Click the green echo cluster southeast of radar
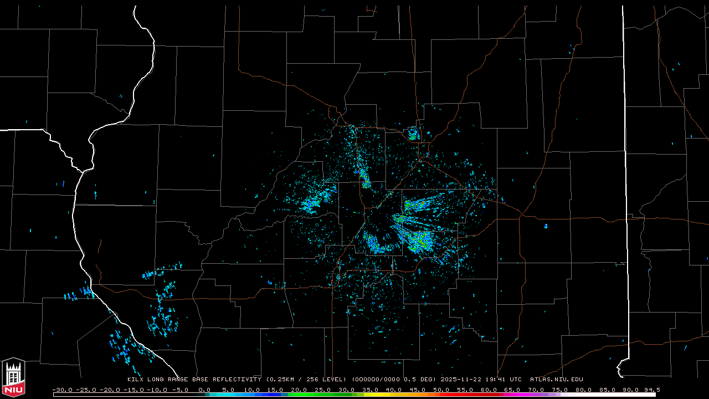Screen dimensions: 709x399 click(x=418, y=239)
